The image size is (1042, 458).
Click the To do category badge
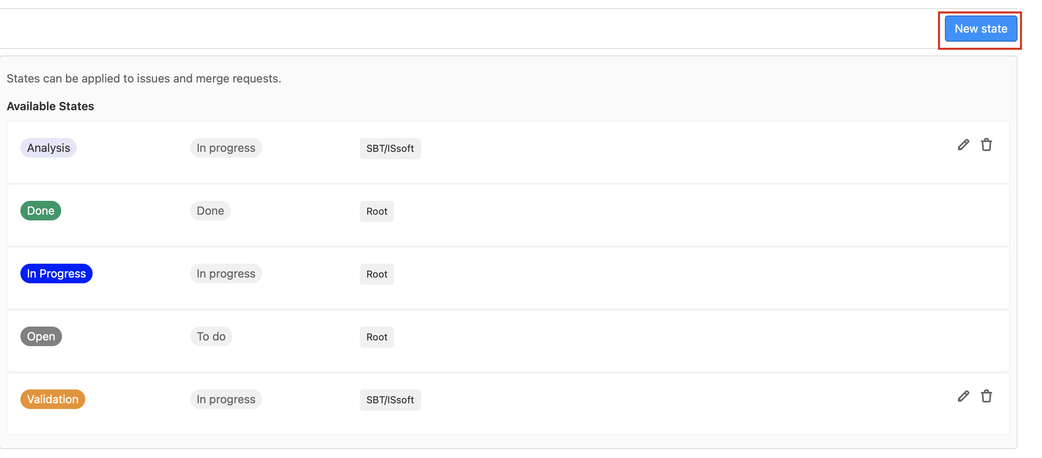click(x=211, y=336)
